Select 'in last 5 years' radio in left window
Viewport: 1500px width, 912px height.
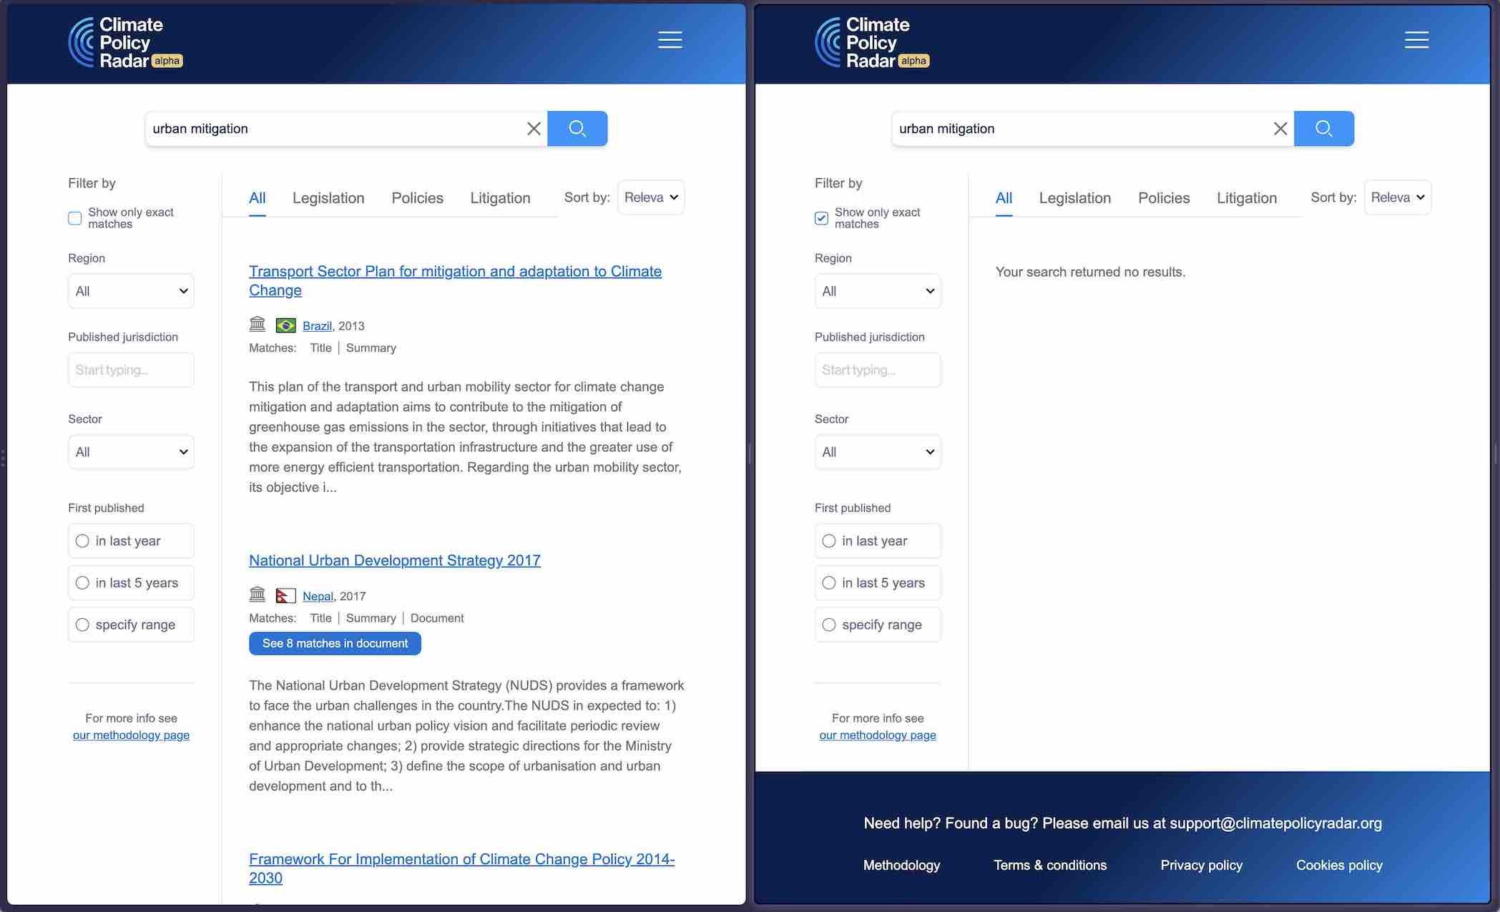click(83, 583)
